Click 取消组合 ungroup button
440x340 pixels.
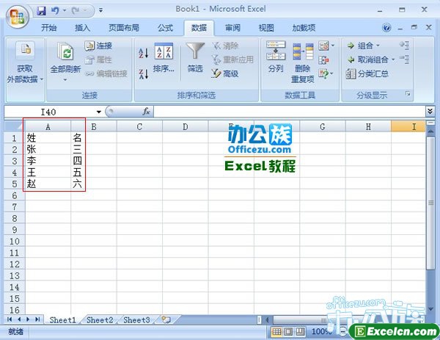[367, 59]
